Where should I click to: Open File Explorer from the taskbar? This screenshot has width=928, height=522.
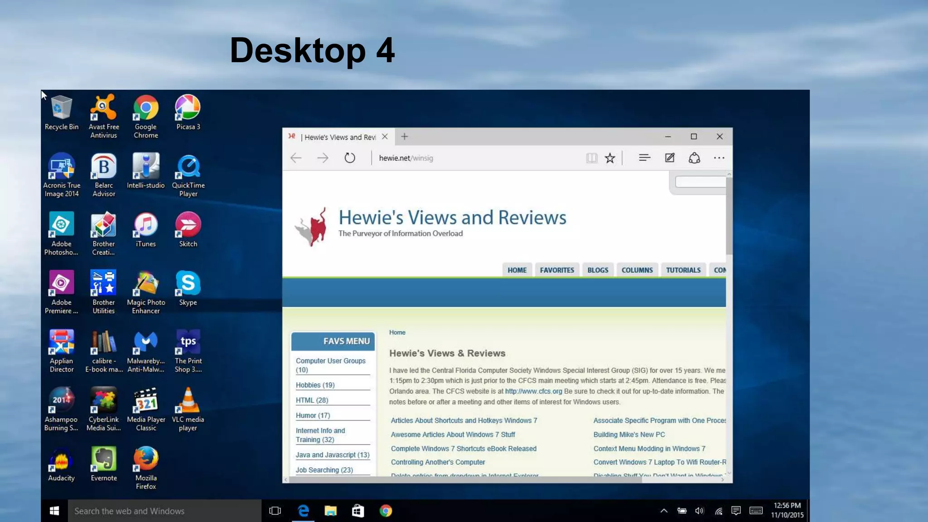[330, 511]
